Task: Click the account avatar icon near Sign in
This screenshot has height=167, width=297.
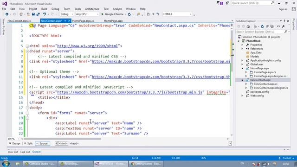Action: (294, 9)
